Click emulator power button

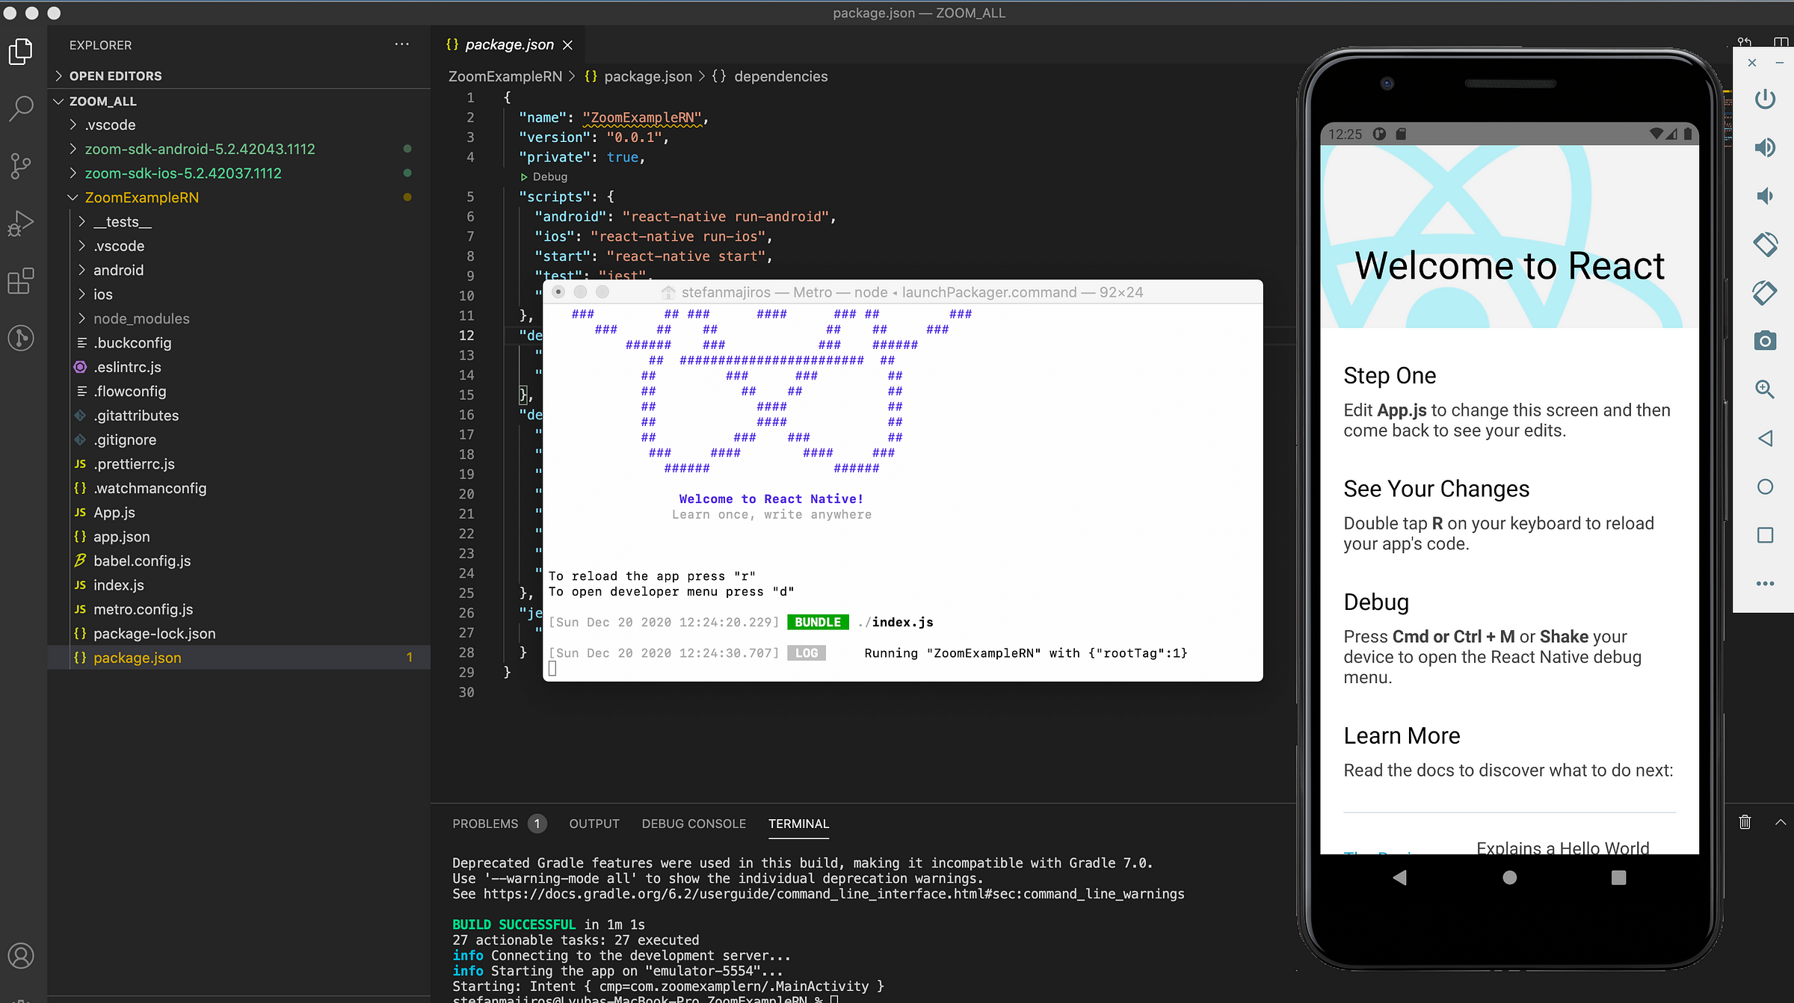(x=1765, y=99)
